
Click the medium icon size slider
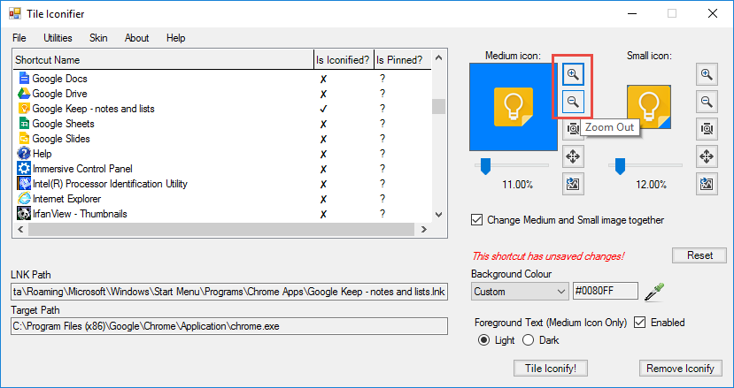click(485, 166)
